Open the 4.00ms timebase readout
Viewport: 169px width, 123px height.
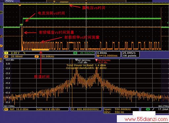point(102,53)
